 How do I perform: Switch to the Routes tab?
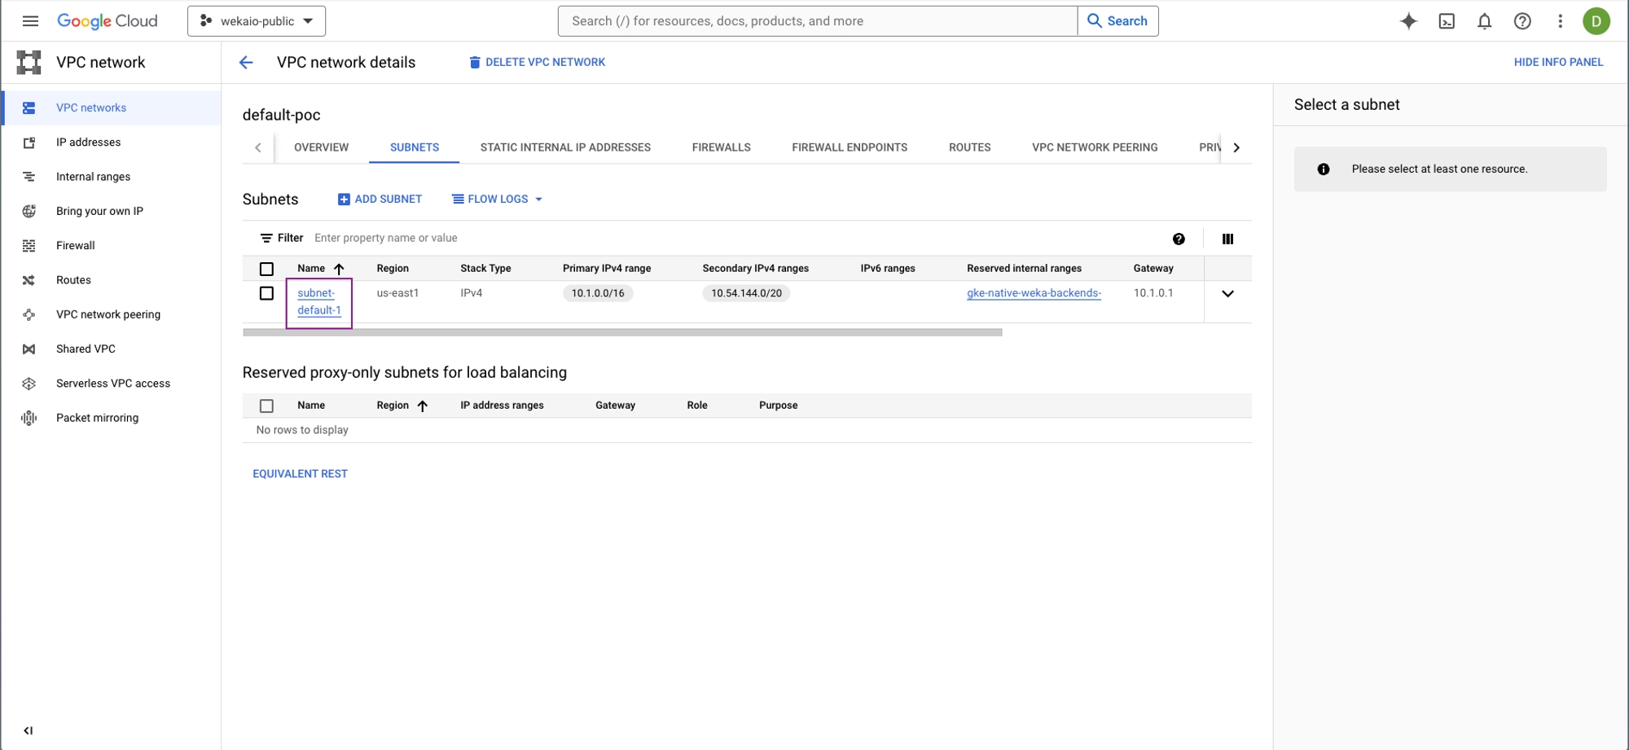tap(969, 147)
